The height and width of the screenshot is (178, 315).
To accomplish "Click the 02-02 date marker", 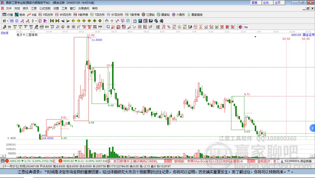I will (286, 38).
